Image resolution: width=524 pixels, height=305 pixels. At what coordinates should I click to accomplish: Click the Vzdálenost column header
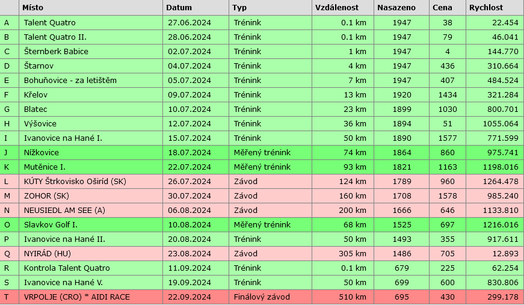tap(337, 8)
